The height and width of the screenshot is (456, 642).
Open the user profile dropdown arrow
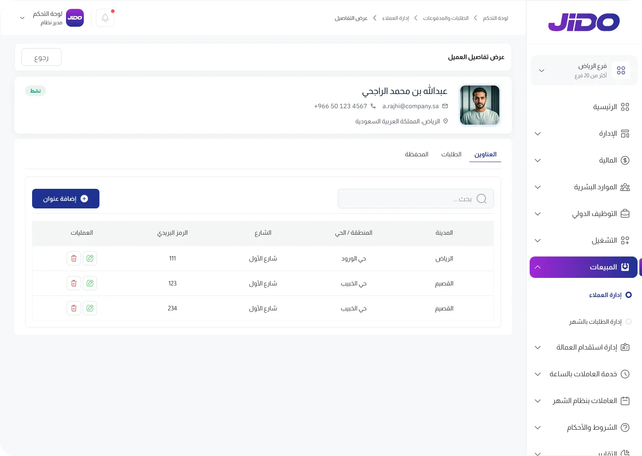[22, 18]
